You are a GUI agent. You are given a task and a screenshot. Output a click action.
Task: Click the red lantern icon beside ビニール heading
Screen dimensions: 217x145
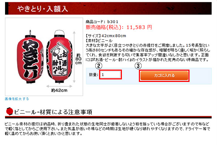click(9, 111)
